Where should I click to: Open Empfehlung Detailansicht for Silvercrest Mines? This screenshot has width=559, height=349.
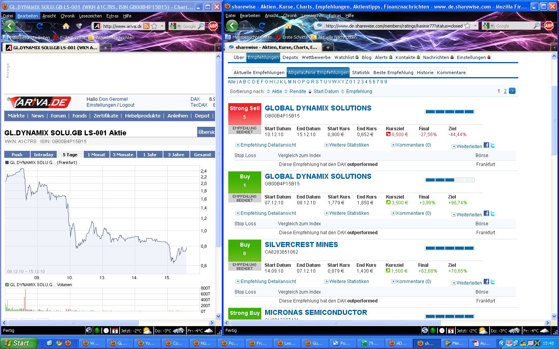(268, 282)
